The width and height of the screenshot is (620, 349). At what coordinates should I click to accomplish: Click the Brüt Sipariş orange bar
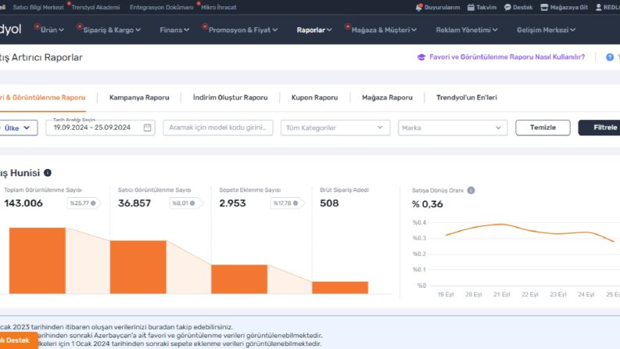pos(340,288)
